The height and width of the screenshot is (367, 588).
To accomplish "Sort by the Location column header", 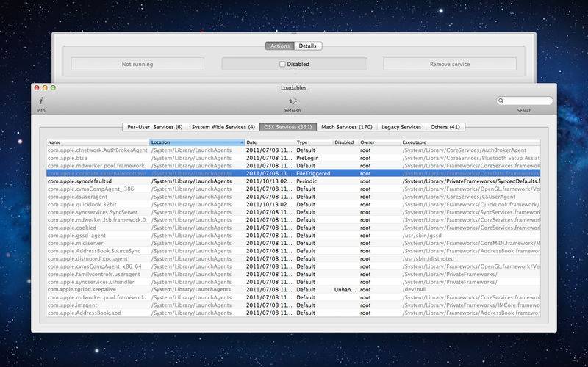I will tap(196, 142).
